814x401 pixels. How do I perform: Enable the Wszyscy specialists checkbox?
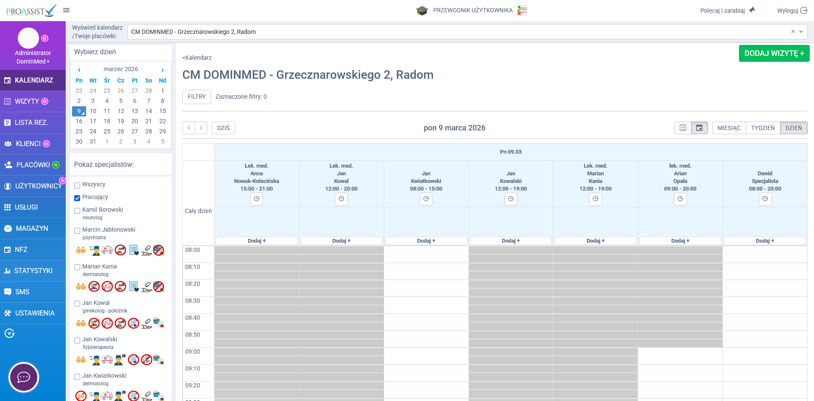(77, 185)
